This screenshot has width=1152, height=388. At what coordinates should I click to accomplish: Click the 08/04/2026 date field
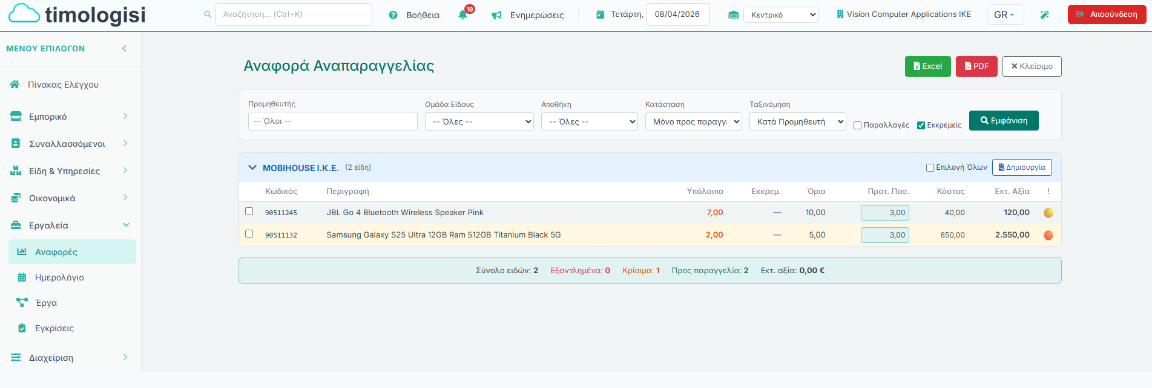click(x=678, y=15)
